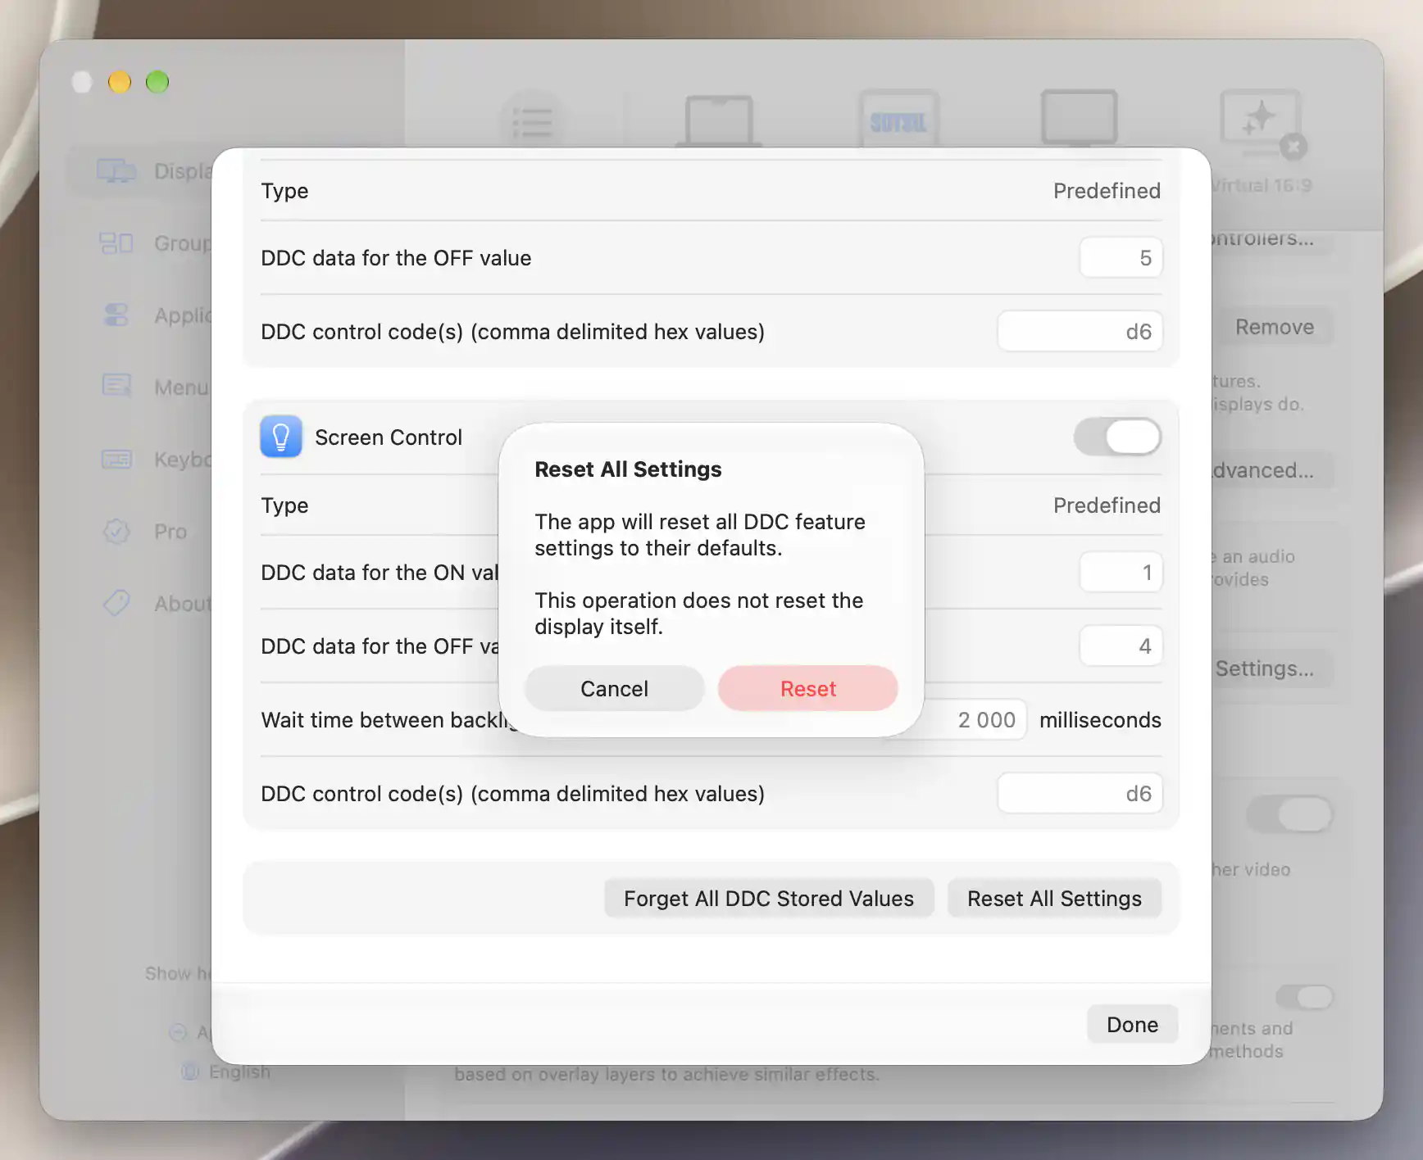Click the green zoom window button
Viewport: 1423px width, 1160px height.
[x=157, y=82]
